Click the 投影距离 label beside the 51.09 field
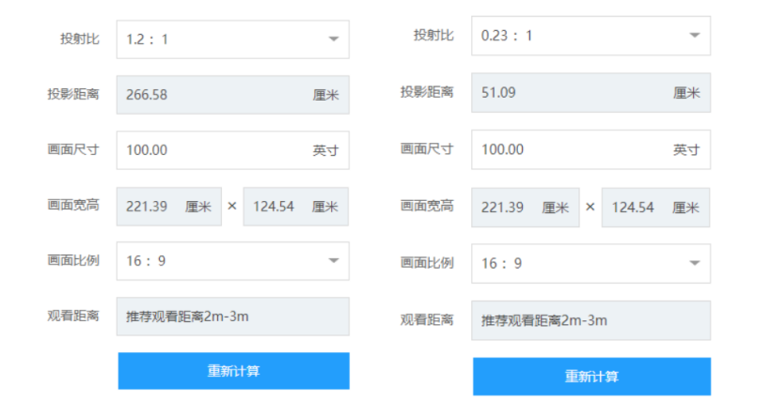771x402 pixels. tap(427, 93)
